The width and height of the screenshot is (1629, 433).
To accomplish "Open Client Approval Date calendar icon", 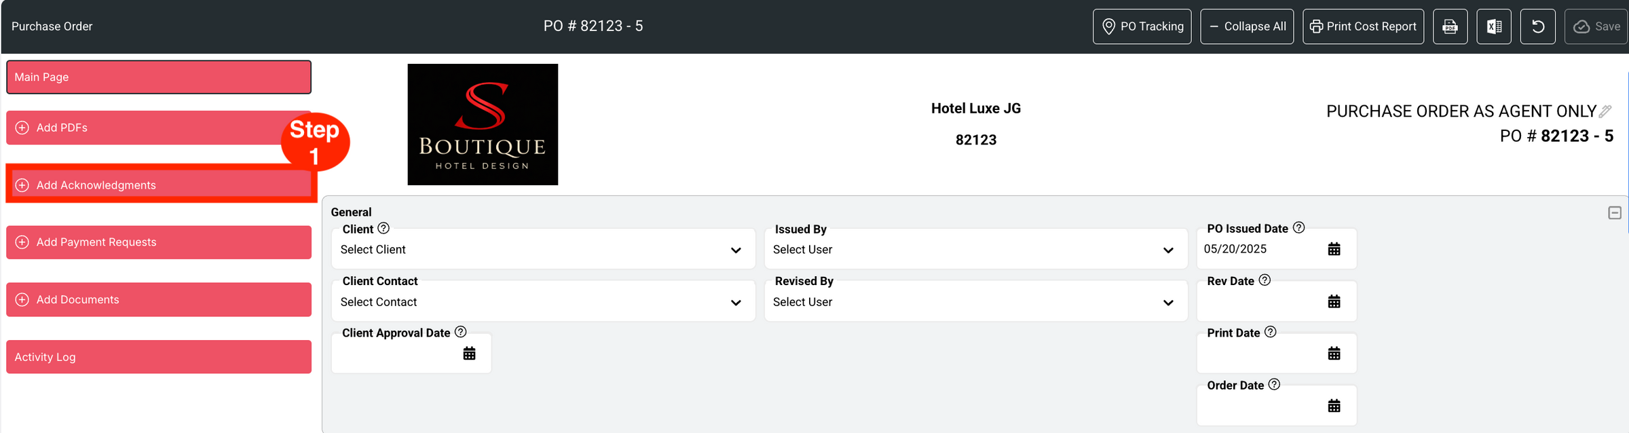I will pyautogui.click(x=469, y=354).
